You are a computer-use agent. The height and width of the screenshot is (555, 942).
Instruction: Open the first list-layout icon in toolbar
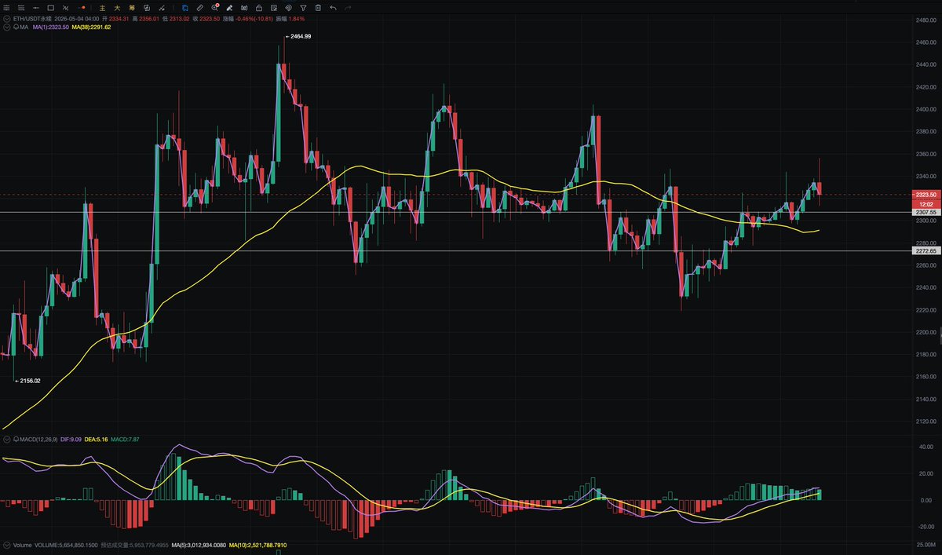tap(6, 7)
